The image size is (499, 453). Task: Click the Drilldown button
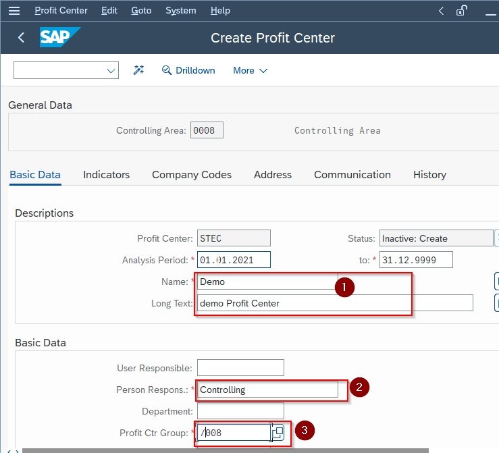(x=188, y=70)
